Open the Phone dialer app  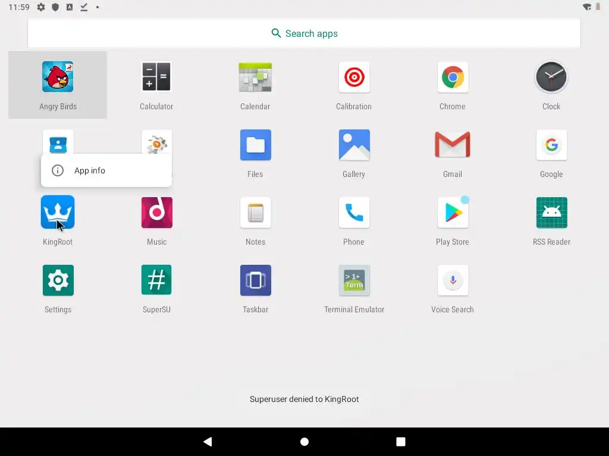pos(354,213)
